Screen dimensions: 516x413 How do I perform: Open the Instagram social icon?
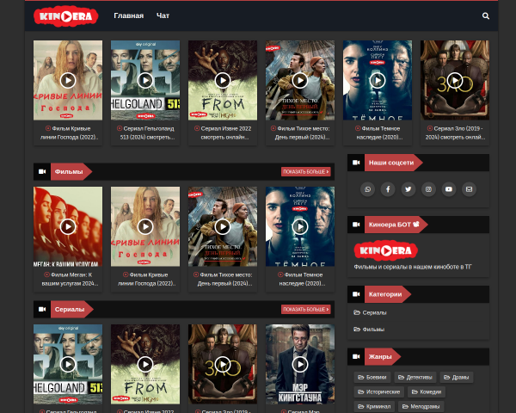tap(428, 189)
